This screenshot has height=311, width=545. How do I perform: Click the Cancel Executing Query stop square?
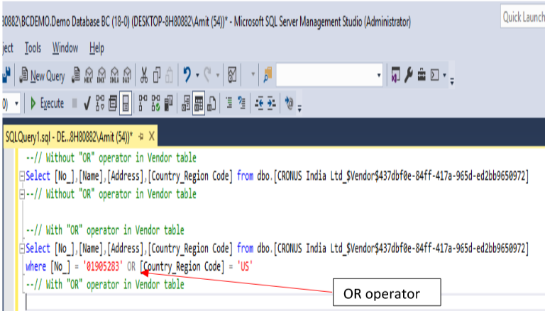click(x=75, y=103)
